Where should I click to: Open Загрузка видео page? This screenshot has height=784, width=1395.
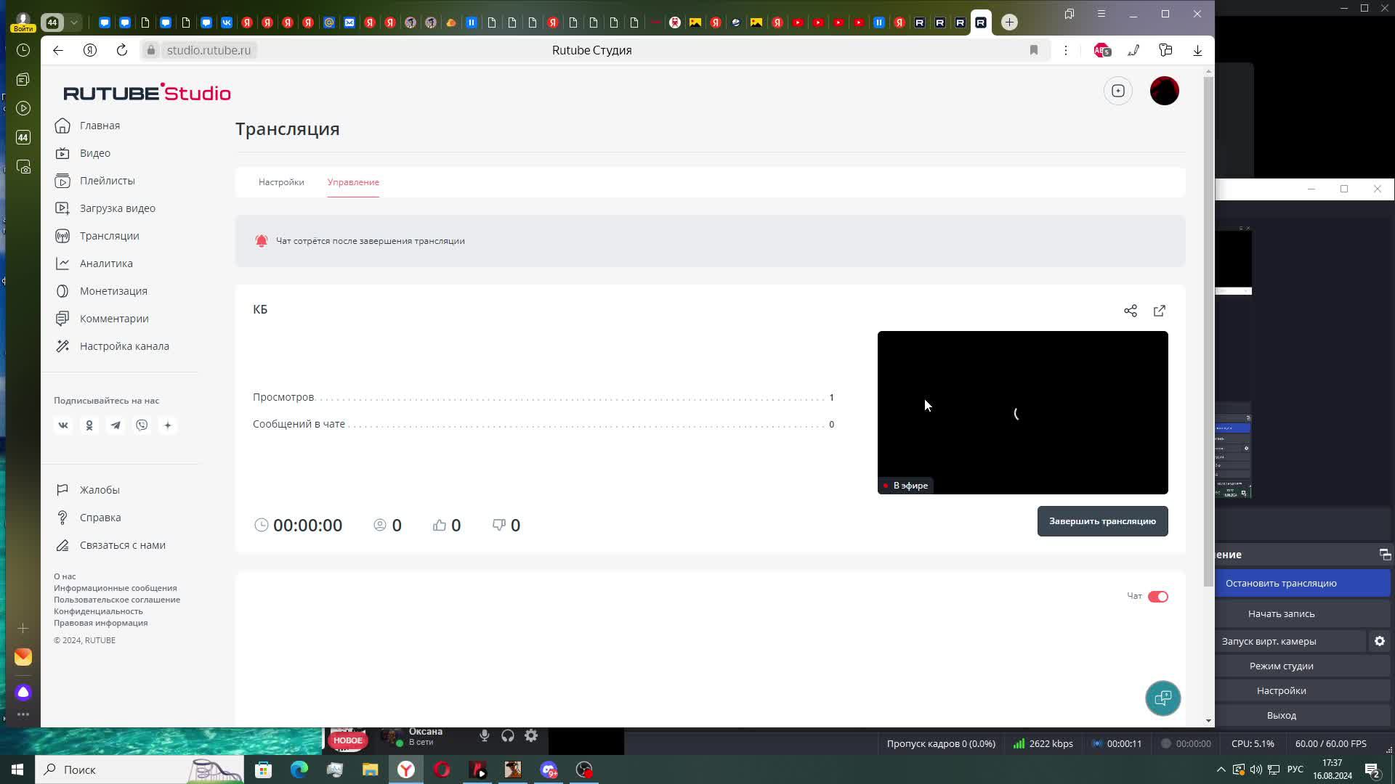tap(105, 208)
